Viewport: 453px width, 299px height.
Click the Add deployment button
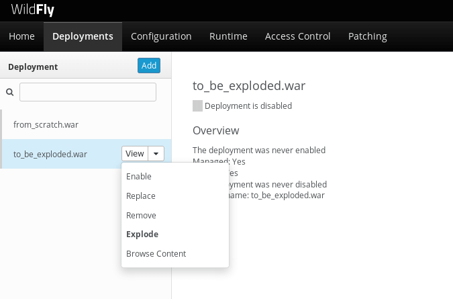click(x=149, y=66)
